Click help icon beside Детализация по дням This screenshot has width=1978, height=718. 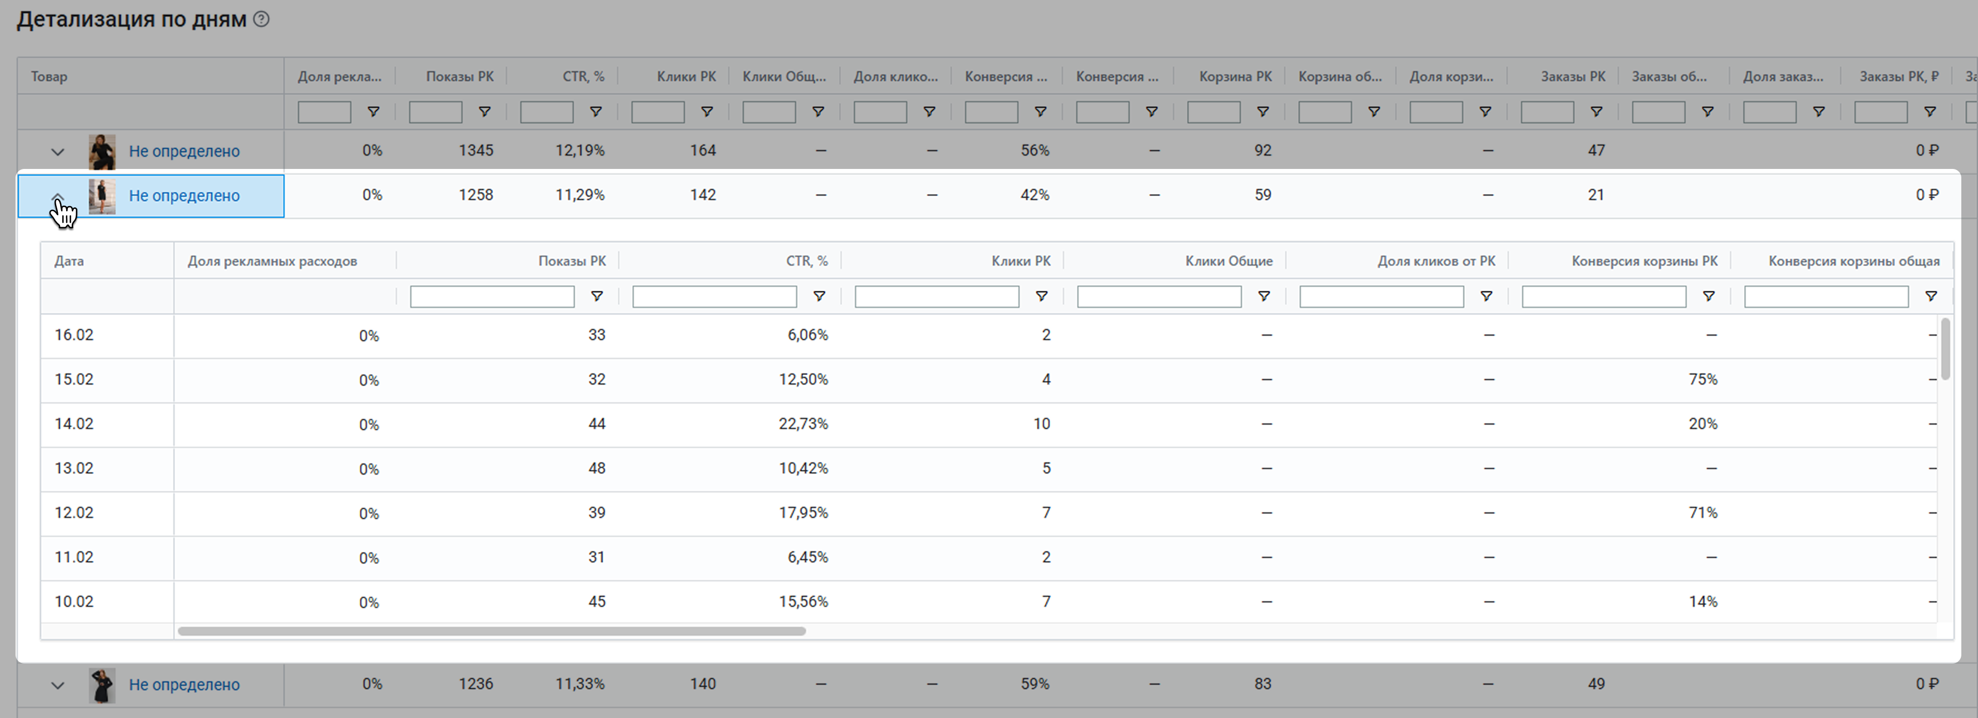[x=261, y=19]
